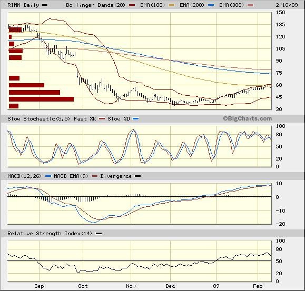Viewport: 305px width, 291px height.
Task: Click the black Divergence legend swatch
Action: 138,176
